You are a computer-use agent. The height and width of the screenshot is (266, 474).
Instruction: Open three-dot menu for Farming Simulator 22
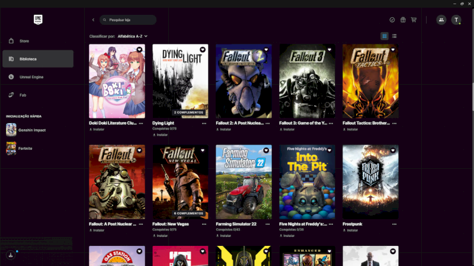point(268,224)
